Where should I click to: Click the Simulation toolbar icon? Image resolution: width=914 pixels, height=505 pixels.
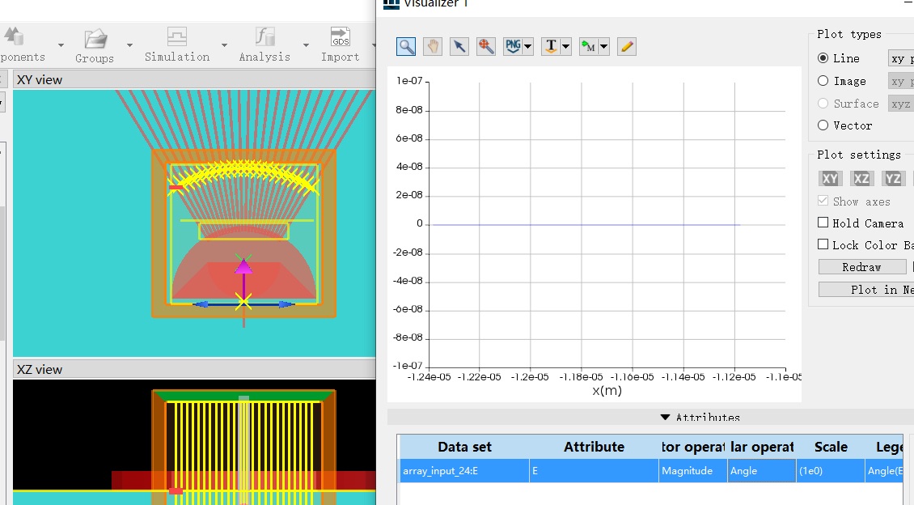(177, 37)
